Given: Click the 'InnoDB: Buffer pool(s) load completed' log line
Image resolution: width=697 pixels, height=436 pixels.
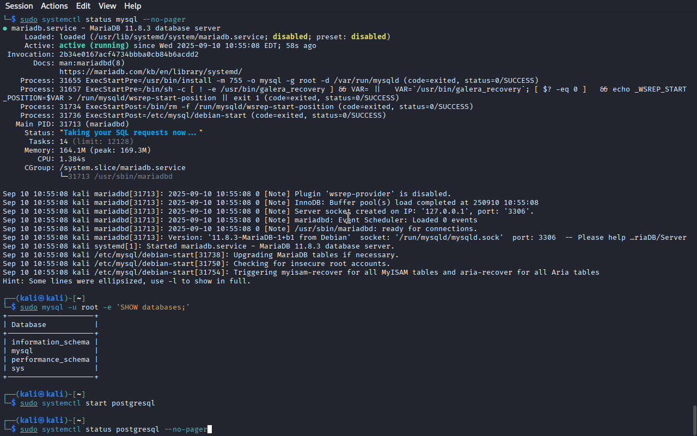Looking at the screenshot, I should [x=271, y=203].
